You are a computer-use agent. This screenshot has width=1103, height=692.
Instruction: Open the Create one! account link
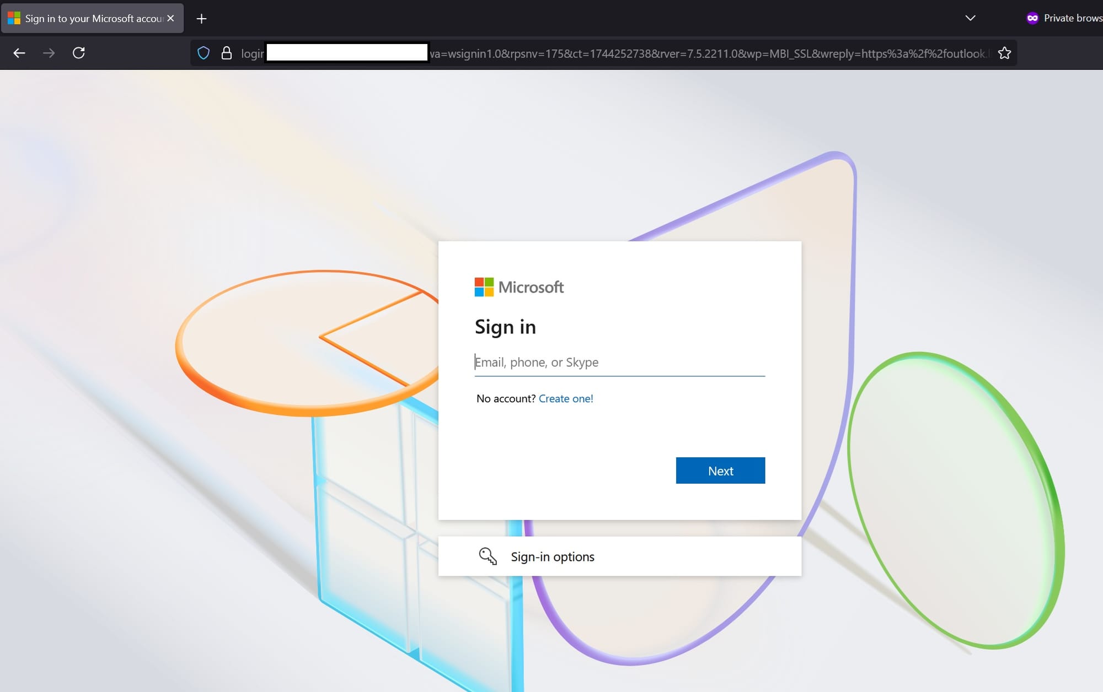tap(565, 398)
